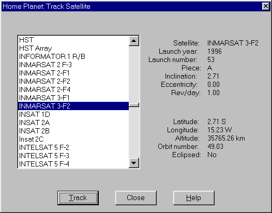Click the Track button
The image size is (272, 213).
(78, 198)
